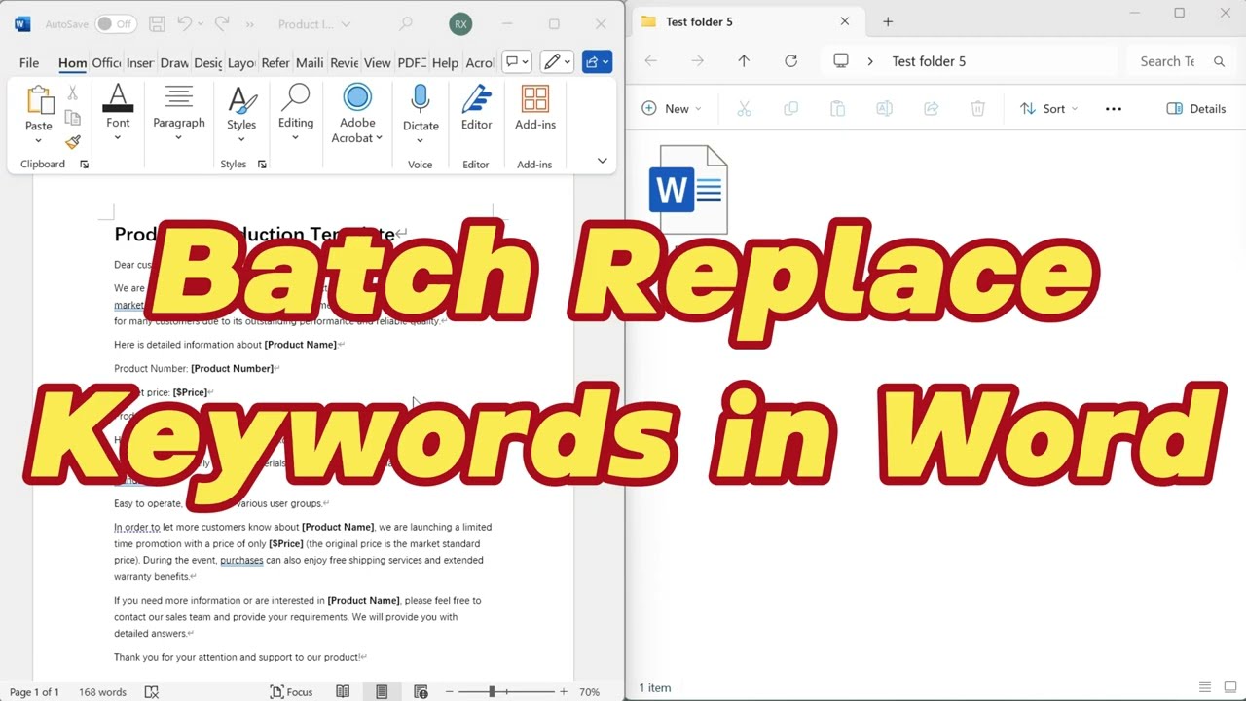Switch to the Insert ribbon tab
Screen dimensions: 1246x701
point(139,62)
